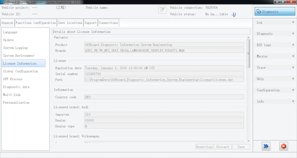Click the Save button
The height and width of the screenshot is (158, 297).
point(241,147)
